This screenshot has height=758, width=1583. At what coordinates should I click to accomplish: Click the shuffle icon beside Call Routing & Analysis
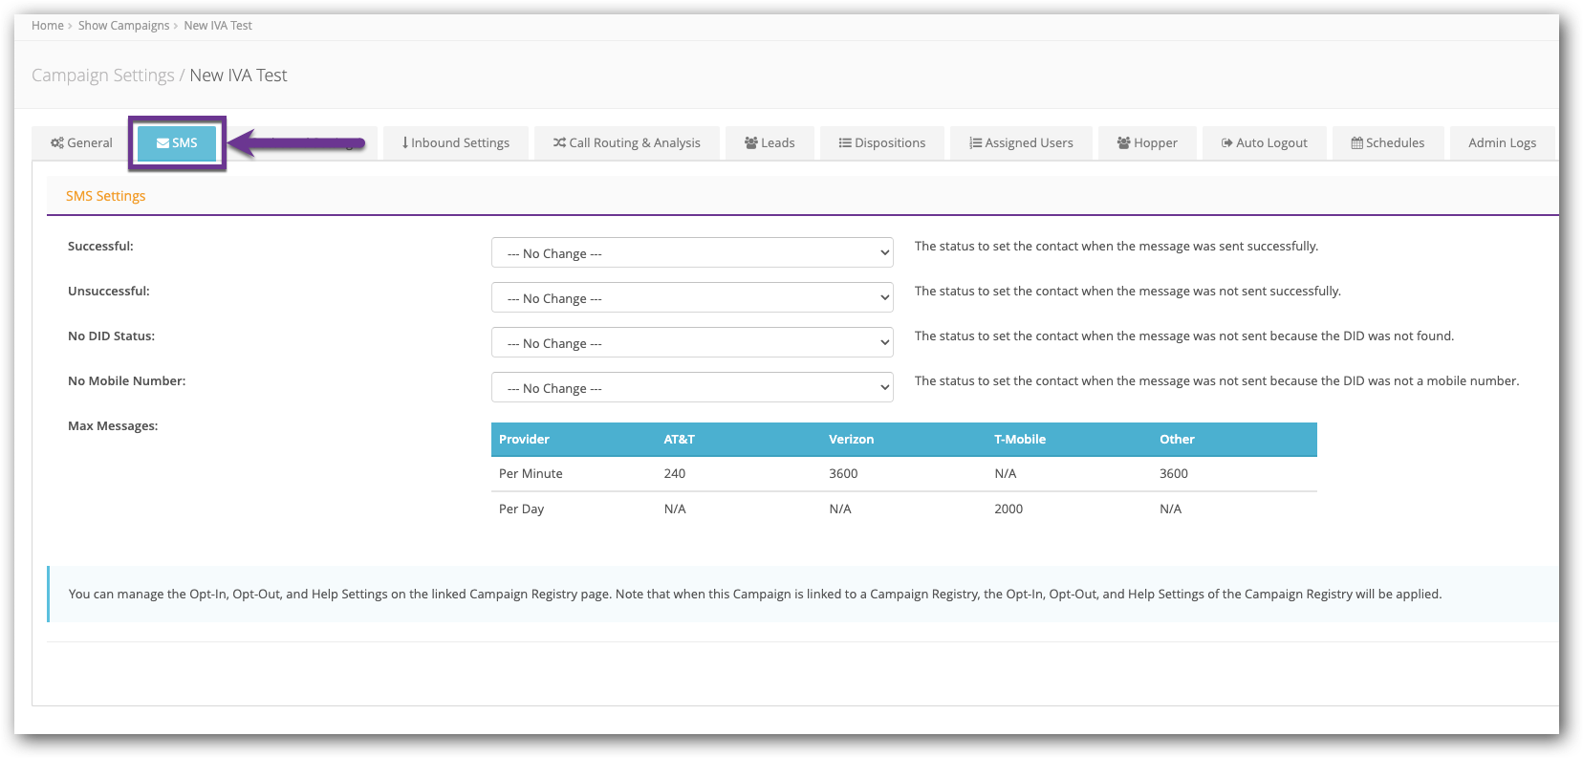(559, 143)
